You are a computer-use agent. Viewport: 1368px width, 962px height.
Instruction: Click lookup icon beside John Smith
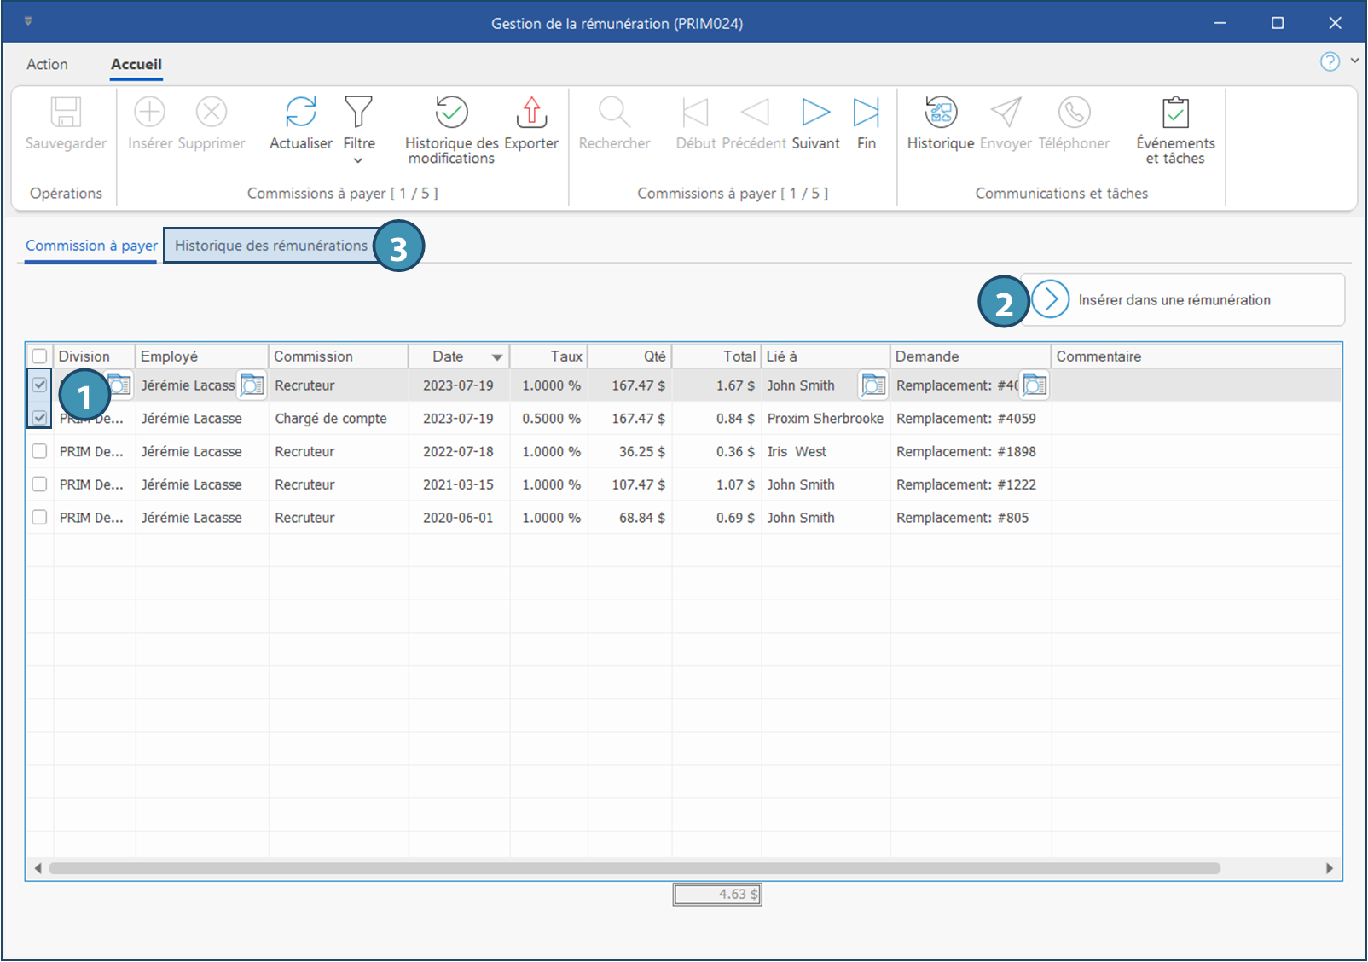[872, 385]
